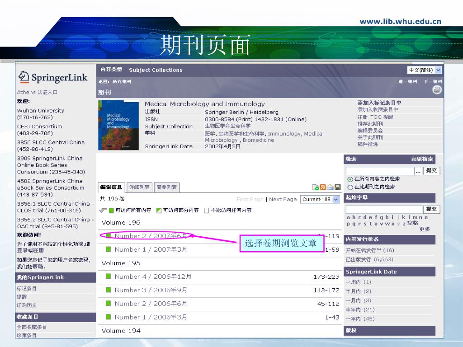Click green access icon for Number 1 / 2007年3月

click(x=109, y=249)
